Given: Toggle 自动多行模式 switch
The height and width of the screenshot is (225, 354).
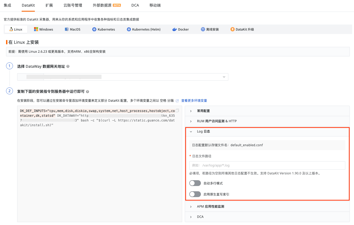Looking at the screenshot, I should pyautogui.click(x=195, y=183).
